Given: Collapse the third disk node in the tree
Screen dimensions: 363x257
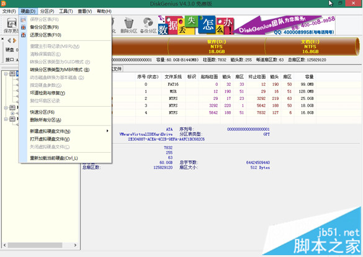Looking at the screenshot, I should click(x=6, y=119).
